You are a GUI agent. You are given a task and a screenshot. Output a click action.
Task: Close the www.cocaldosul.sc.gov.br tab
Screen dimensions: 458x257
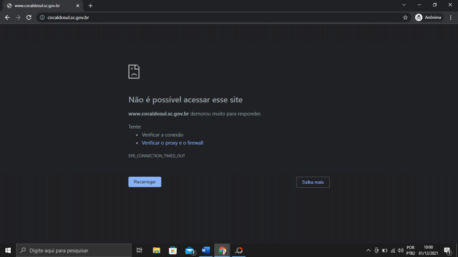pyautogui.click(x=78, y=5)
